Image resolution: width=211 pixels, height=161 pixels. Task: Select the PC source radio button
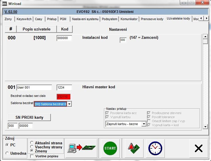(x=7, y=145)
